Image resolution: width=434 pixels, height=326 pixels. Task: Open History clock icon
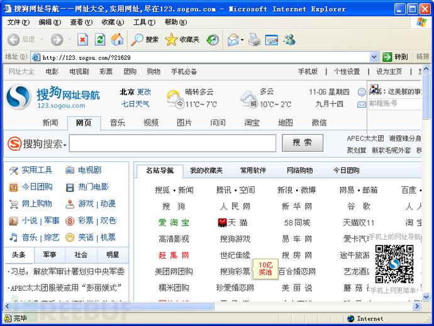coord(213,40)
